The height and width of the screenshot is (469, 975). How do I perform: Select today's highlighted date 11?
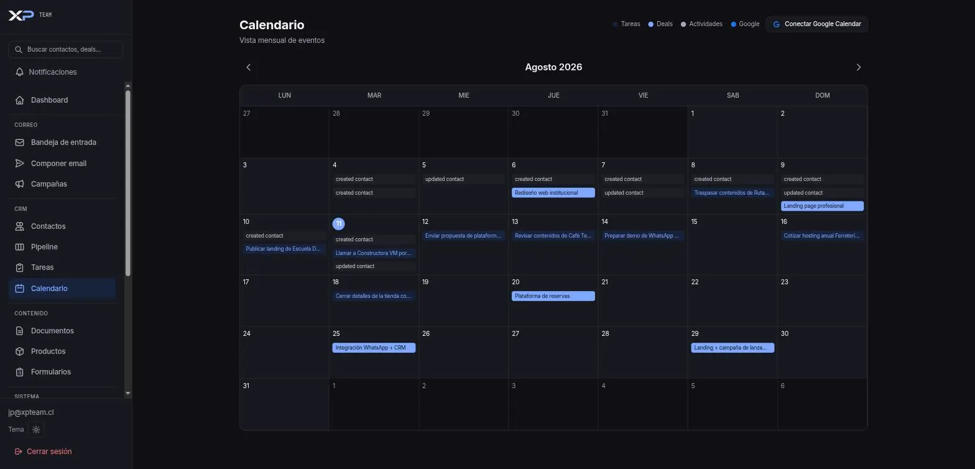point(338,224)
